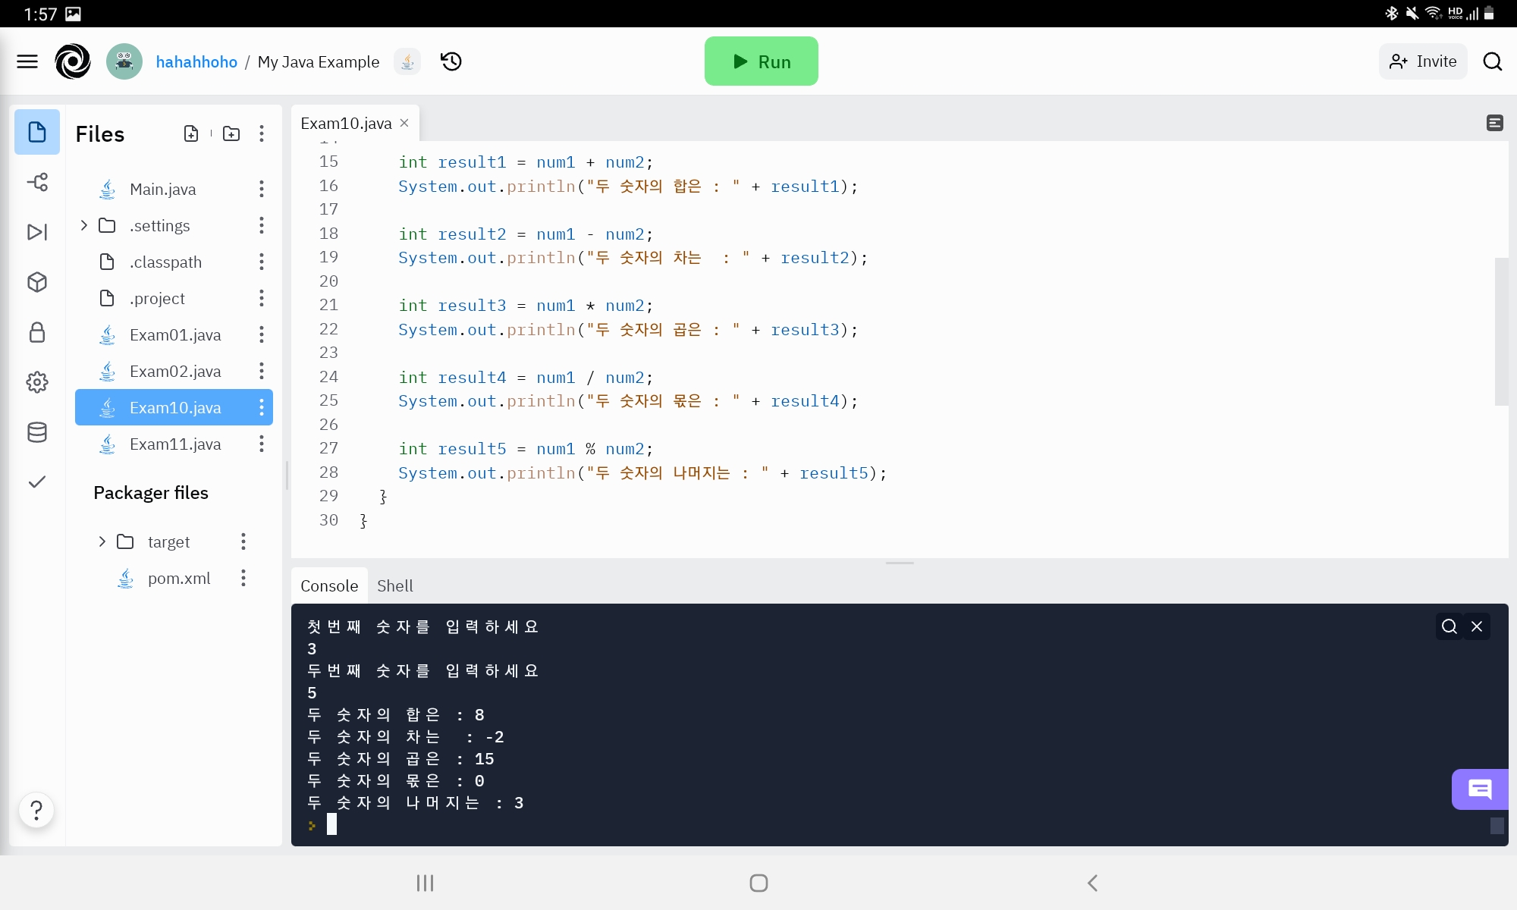Tap the Android back button
Viewport: 1517px width, 910px height.
point(1092,883)
